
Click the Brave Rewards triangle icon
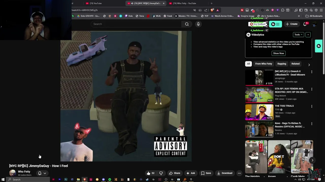point(217,10)
